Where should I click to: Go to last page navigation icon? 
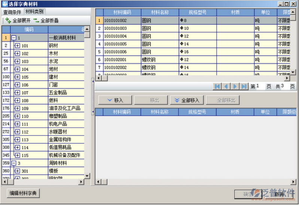coord(244,86)
